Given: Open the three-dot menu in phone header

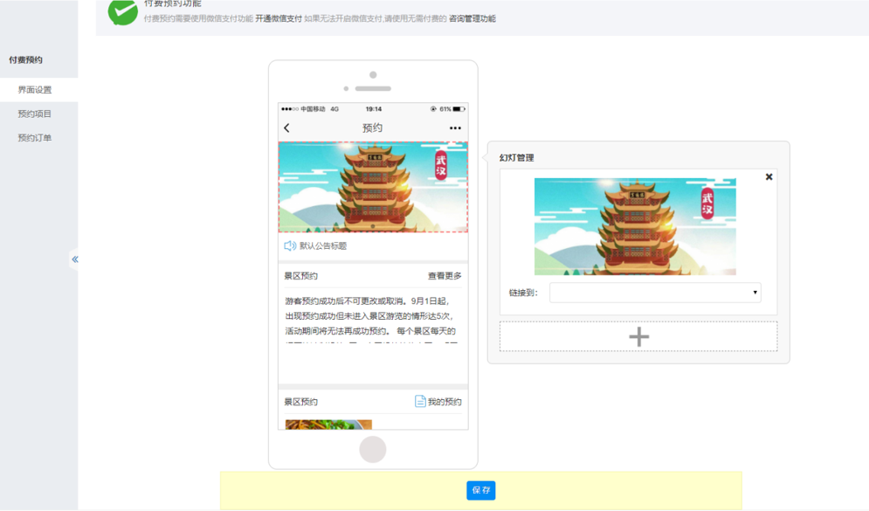Looking at the screenshot, I should [x=455, y=128].
